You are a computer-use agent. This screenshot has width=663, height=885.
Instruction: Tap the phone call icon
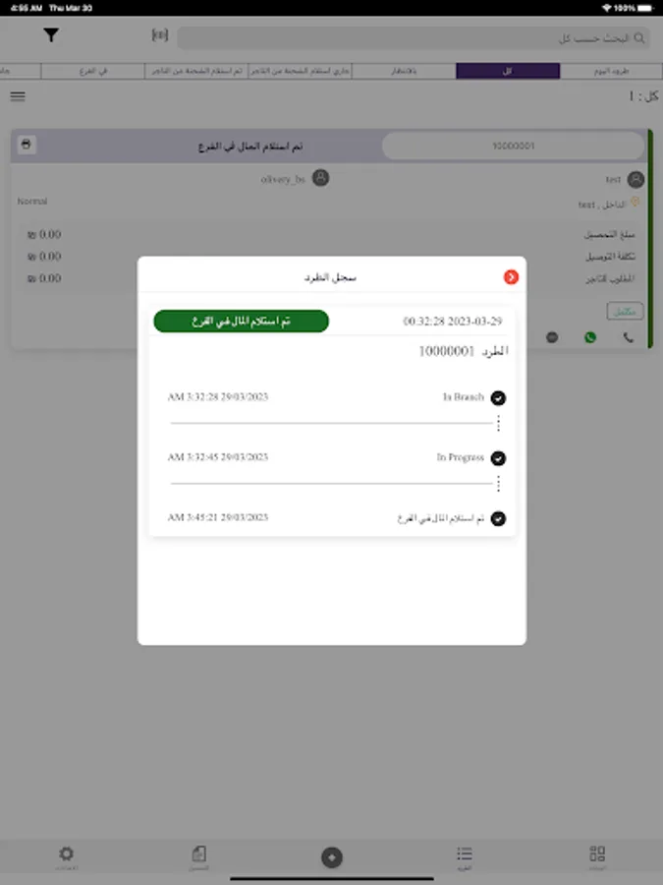tap(628, 337)
